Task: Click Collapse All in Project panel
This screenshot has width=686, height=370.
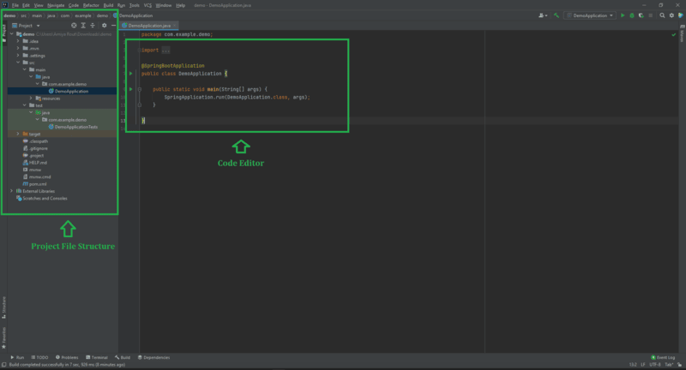Action: tap(93, 26)
